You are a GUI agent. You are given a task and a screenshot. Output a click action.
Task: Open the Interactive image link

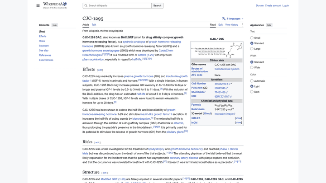coord(224,114)
